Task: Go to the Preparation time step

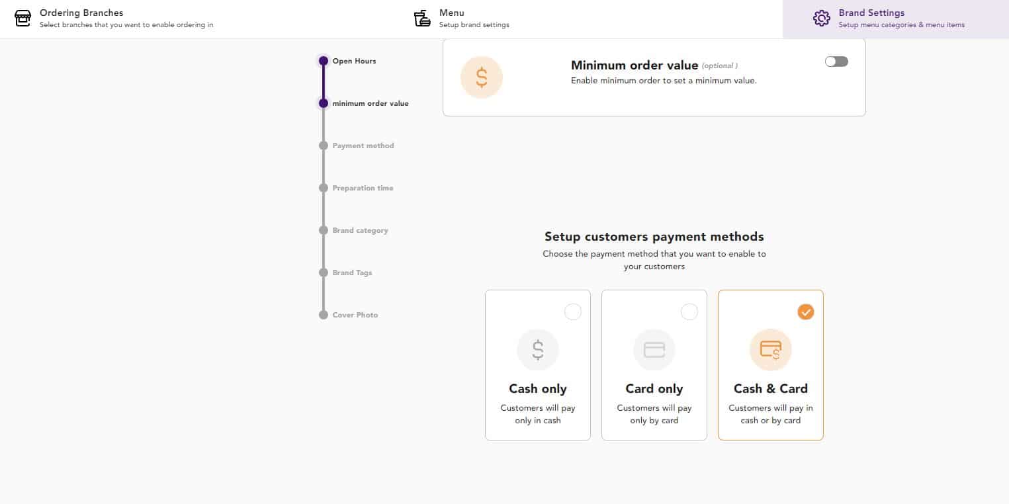Action: (363, 188)
